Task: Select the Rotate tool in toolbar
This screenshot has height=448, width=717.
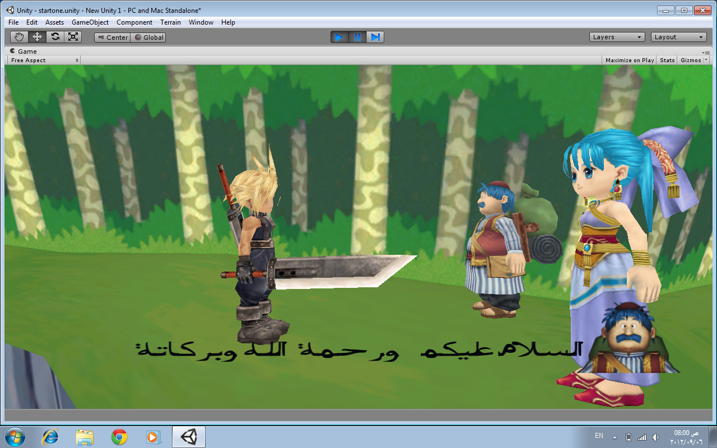Action: (55, 37)
